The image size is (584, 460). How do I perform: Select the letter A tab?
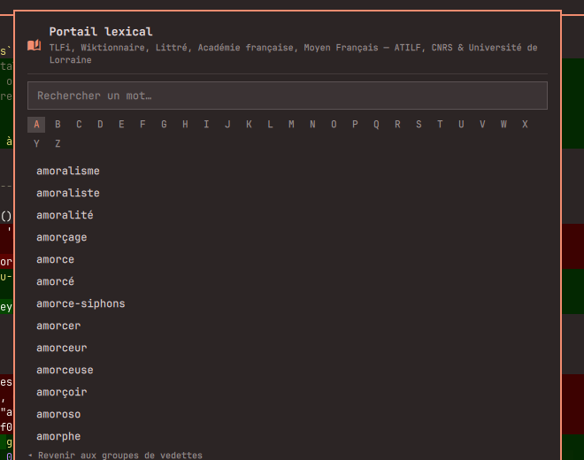coord(36,125)
